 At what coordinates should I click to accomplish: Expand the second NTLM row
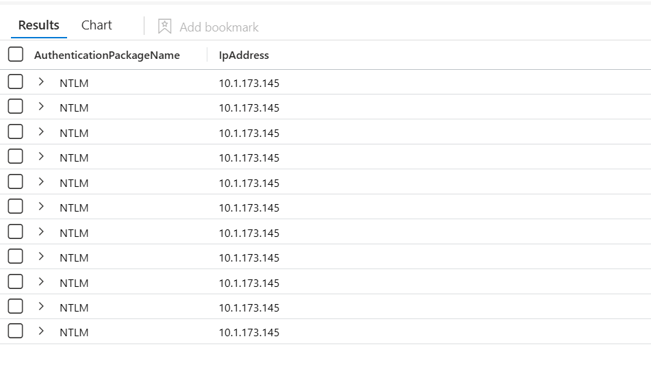coord(41,107)
